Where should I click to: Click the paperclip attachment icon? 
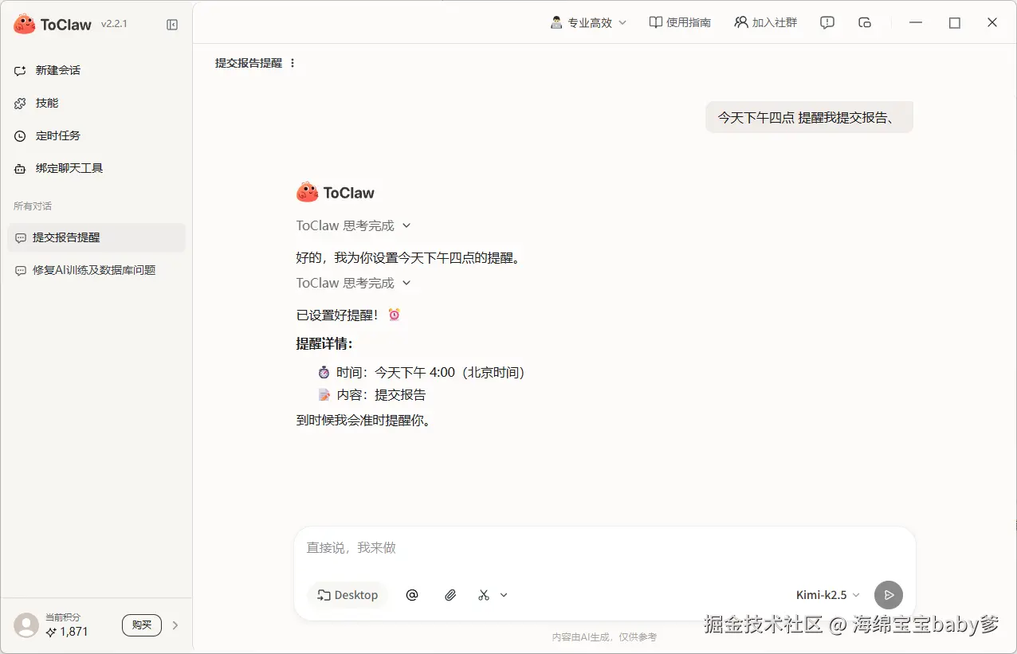tap(450, 595)
